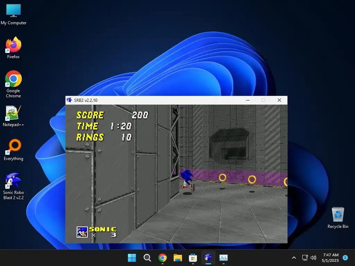Click the TIME 1:20 counter
355x266 pixels.
coord(104,126)
